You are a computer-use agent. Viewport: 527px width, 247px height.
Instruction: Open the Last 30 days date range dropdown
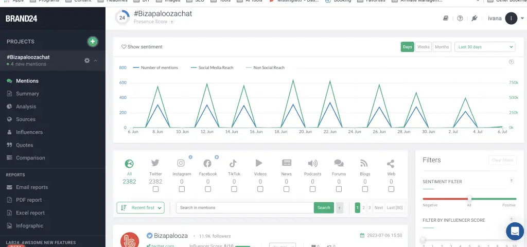[485, 47]
